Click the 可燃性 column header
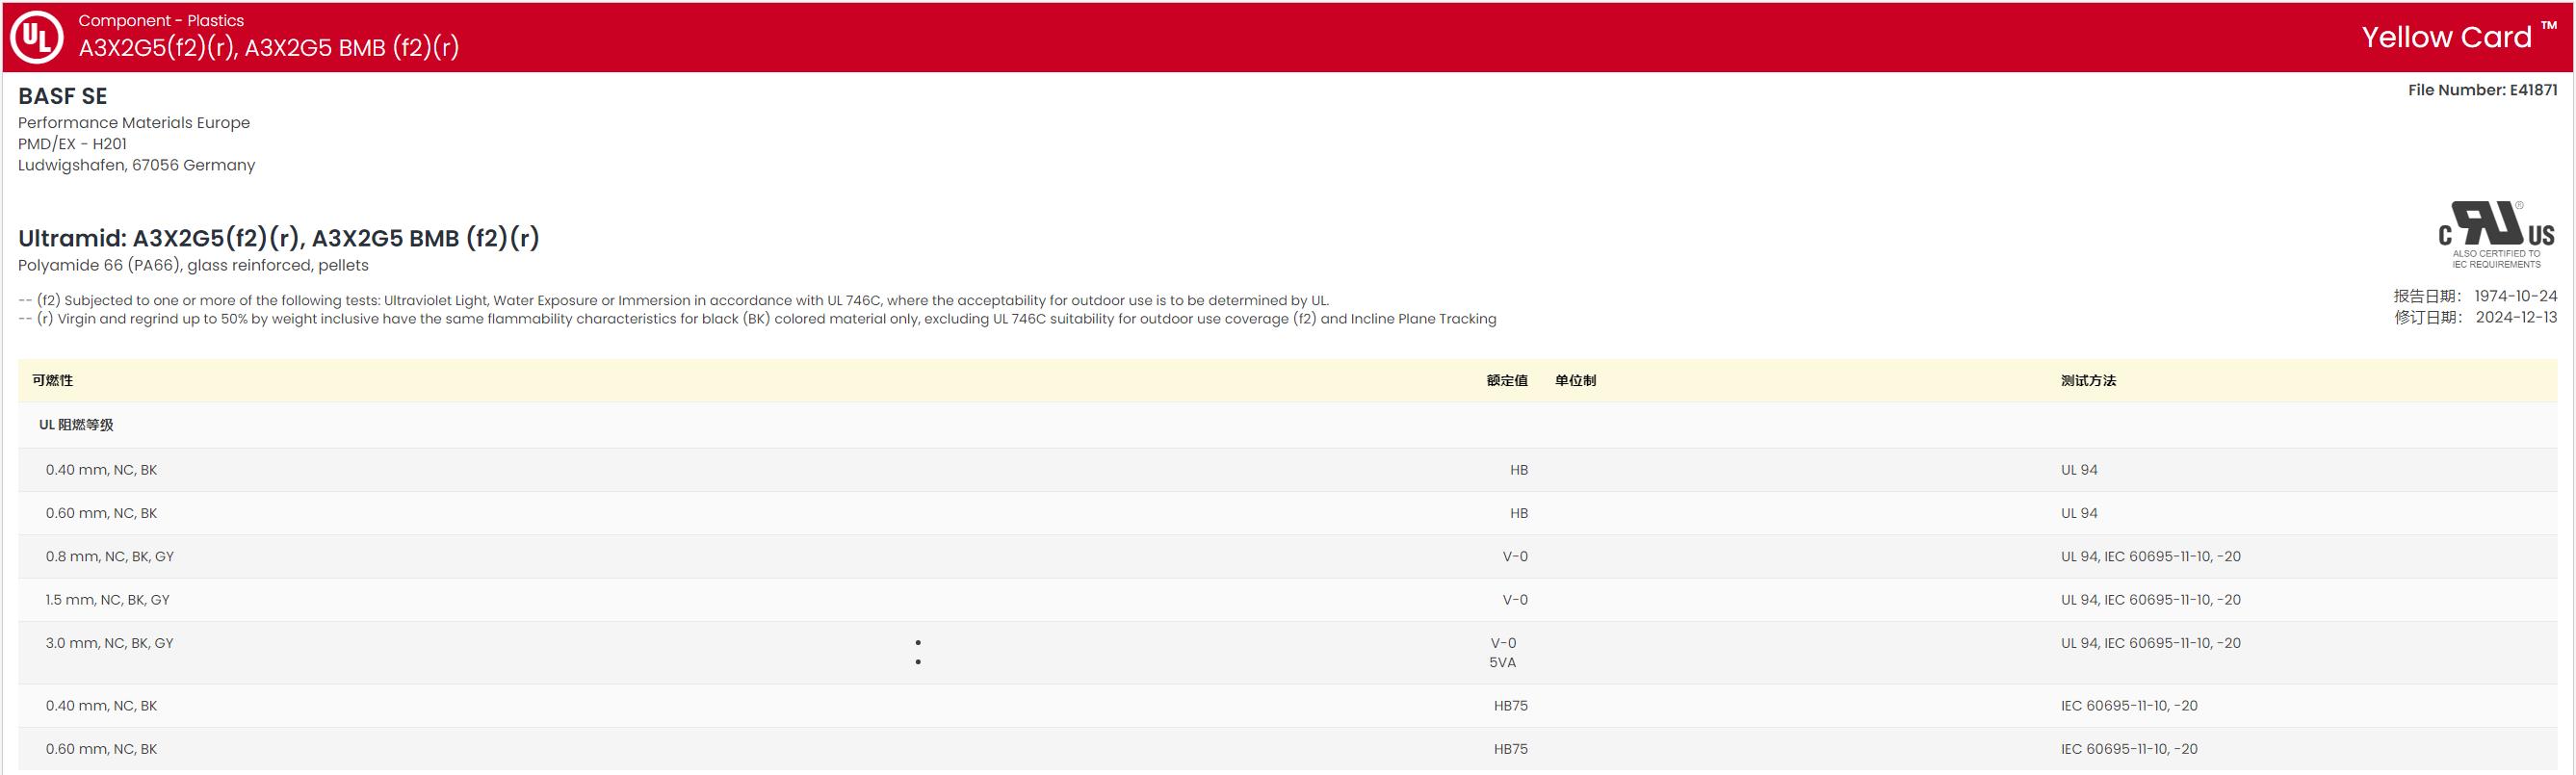The width and height of the screenshot is (2576, 775). point(52,380)
